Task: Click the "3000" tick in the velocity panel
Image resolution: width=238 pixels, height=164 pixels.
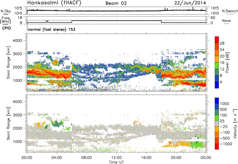Action: [x=17, y=115]
